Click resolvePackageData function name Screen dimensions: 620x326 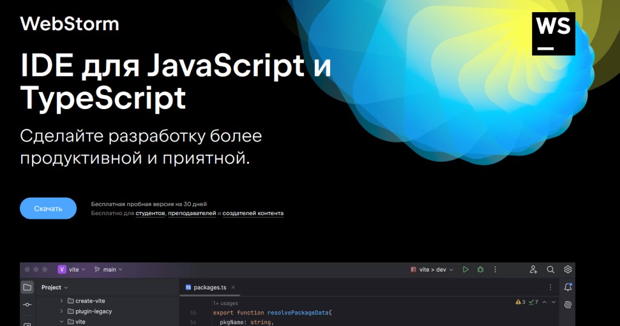tap(298, 313)
